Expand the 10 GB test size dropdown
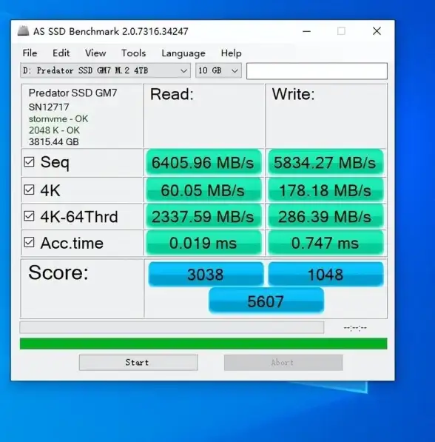The width and height of the screenshot is (435, 442). (218, 70)
